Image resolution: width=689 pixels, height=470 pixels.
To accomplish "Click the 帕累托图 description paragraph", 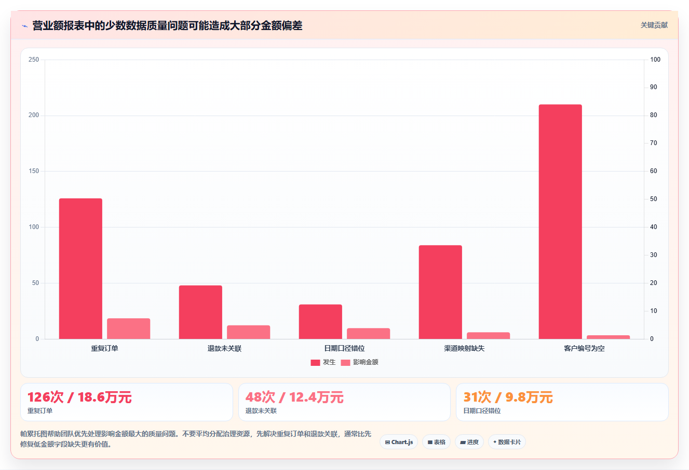I will tap(196, 439).
